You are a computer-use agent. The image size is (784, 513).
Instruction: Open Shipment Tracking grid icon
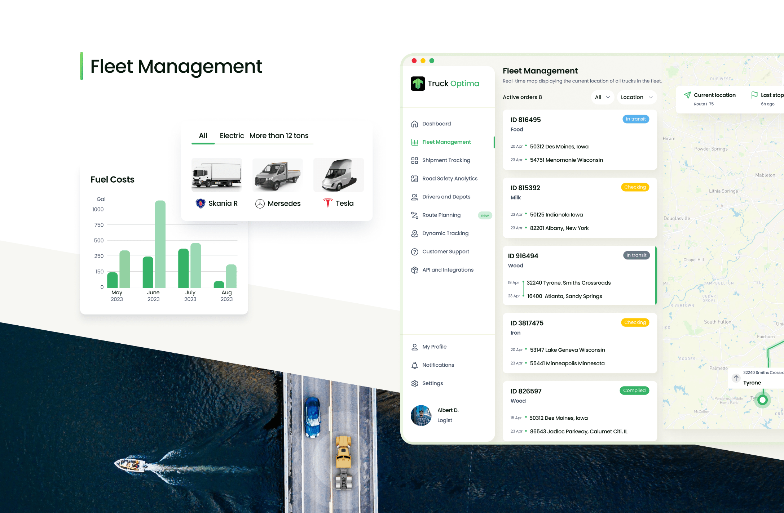[x=414, y=160]
